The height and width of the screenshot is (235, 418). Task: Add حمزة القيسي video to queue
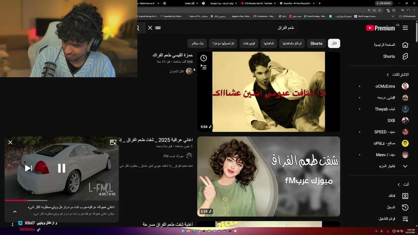tap(203, 67)
